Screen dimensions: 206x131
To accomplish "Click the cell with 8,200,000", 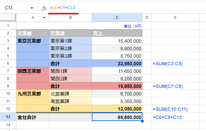I will [117, 79].
